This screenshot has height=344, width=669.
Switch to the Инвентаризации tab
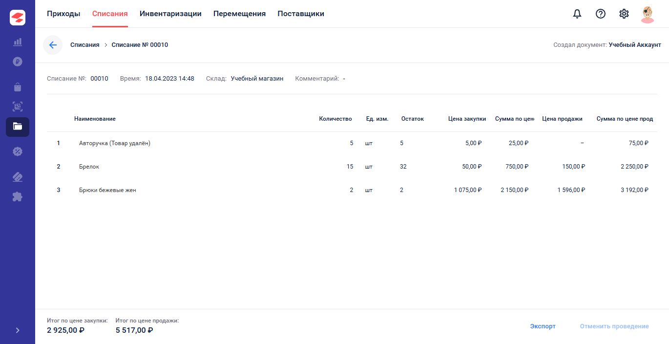pyautogui.click(x=170, y=14)
